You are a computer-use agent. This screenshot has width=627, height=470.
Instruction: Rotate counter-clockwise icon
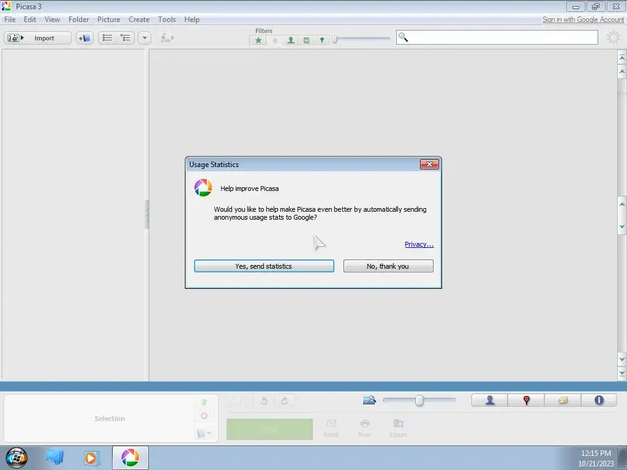coord(264,401)
